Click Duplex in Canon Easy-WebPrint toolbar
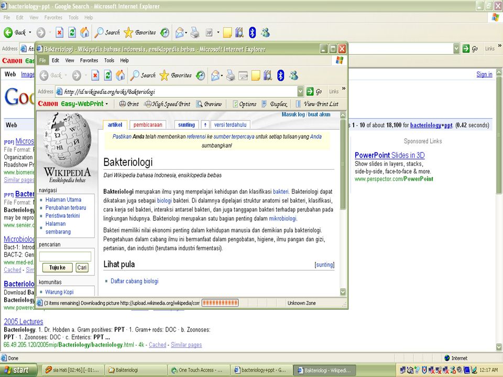Viewport: 503px width, 377px height. coord(274,104)
